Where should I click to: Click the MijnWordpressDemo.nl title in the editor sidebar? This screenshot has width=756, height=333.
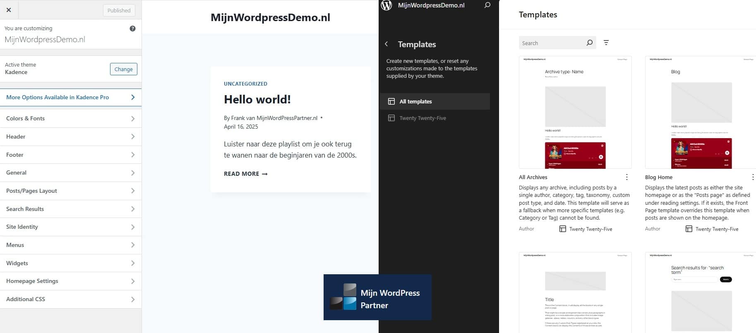(x=431, y=5)
